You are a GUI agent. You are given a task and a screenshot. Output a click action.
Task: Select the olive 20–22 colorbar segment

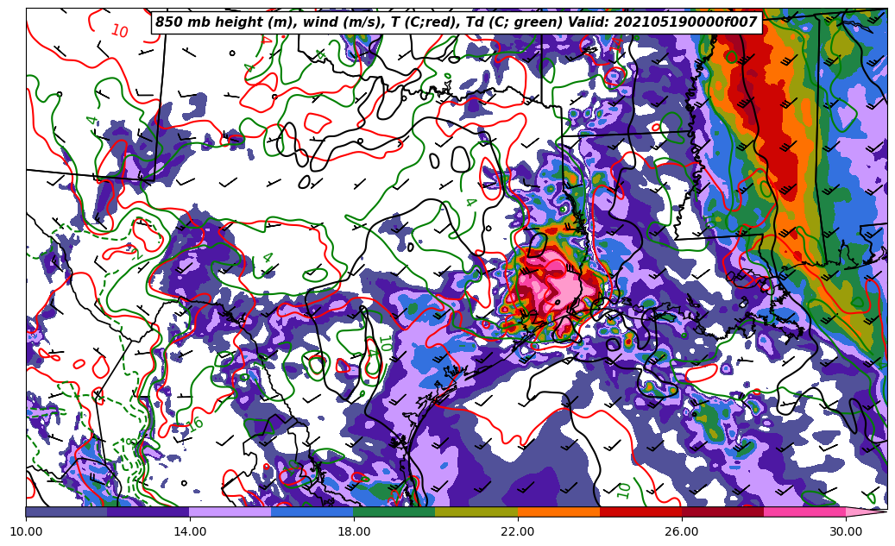click(476, 511)
